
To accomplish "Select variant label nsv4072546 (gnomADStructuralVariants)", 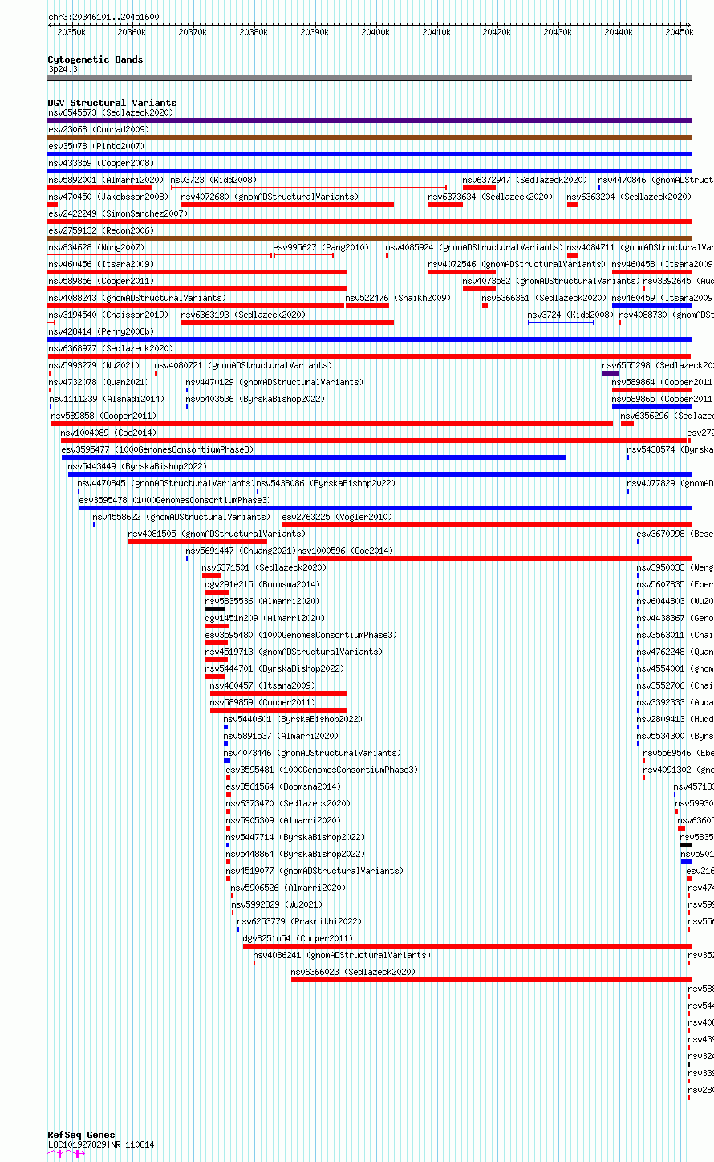I will pyautogui.click(x=517, y=264).
